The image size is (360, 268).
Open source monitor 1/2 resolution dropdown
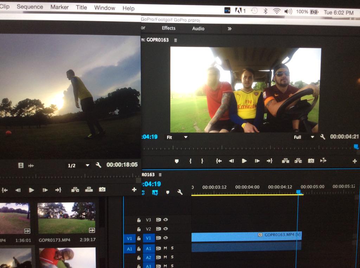point(78,165)
